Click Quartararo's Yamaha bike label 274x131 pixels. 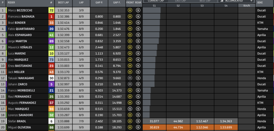262,29
